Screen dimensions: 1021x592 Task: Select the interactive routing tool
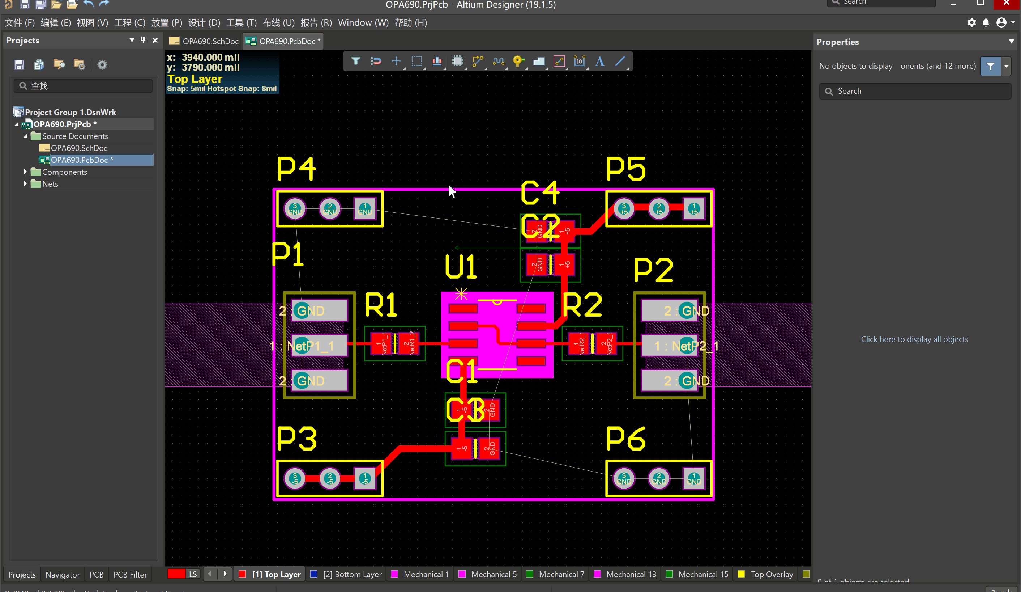[x=478, y=61]
